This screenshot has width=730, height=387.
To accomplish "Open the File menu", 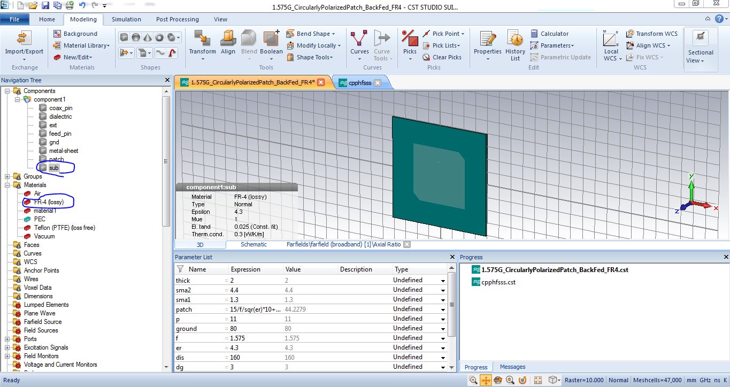I will coord(15,19).
